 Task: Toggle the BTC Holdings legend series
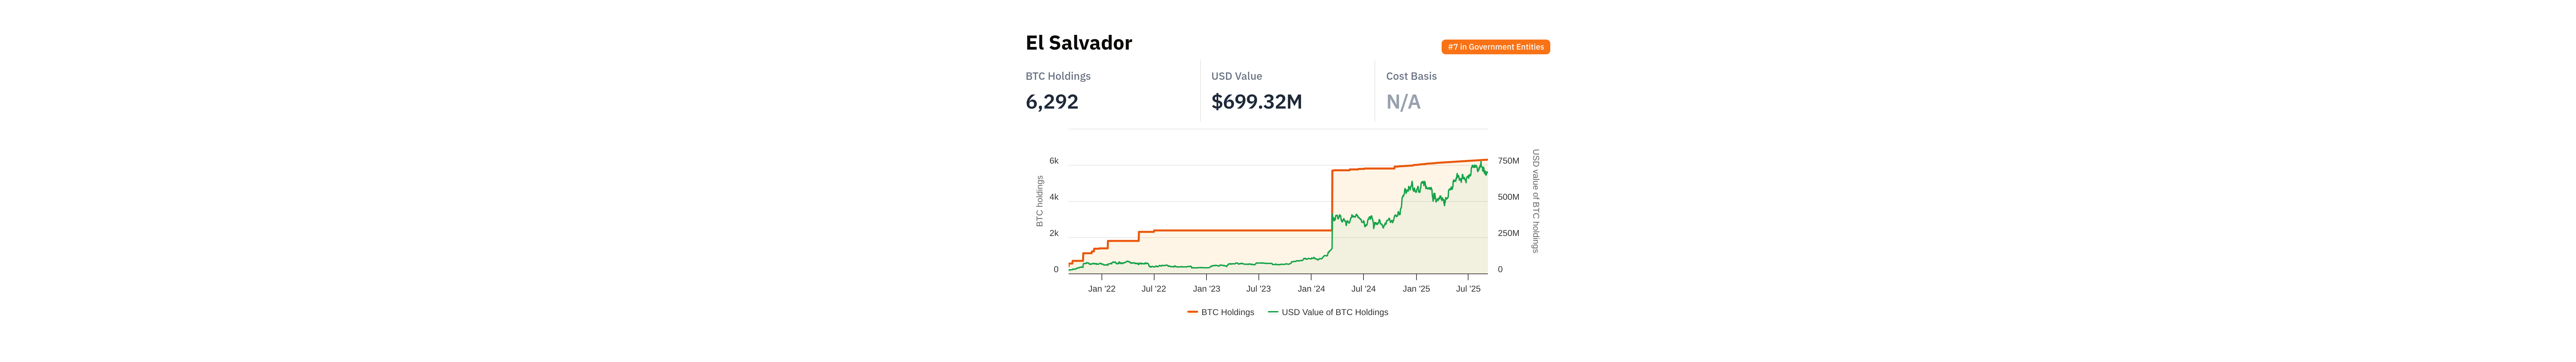1227,312
